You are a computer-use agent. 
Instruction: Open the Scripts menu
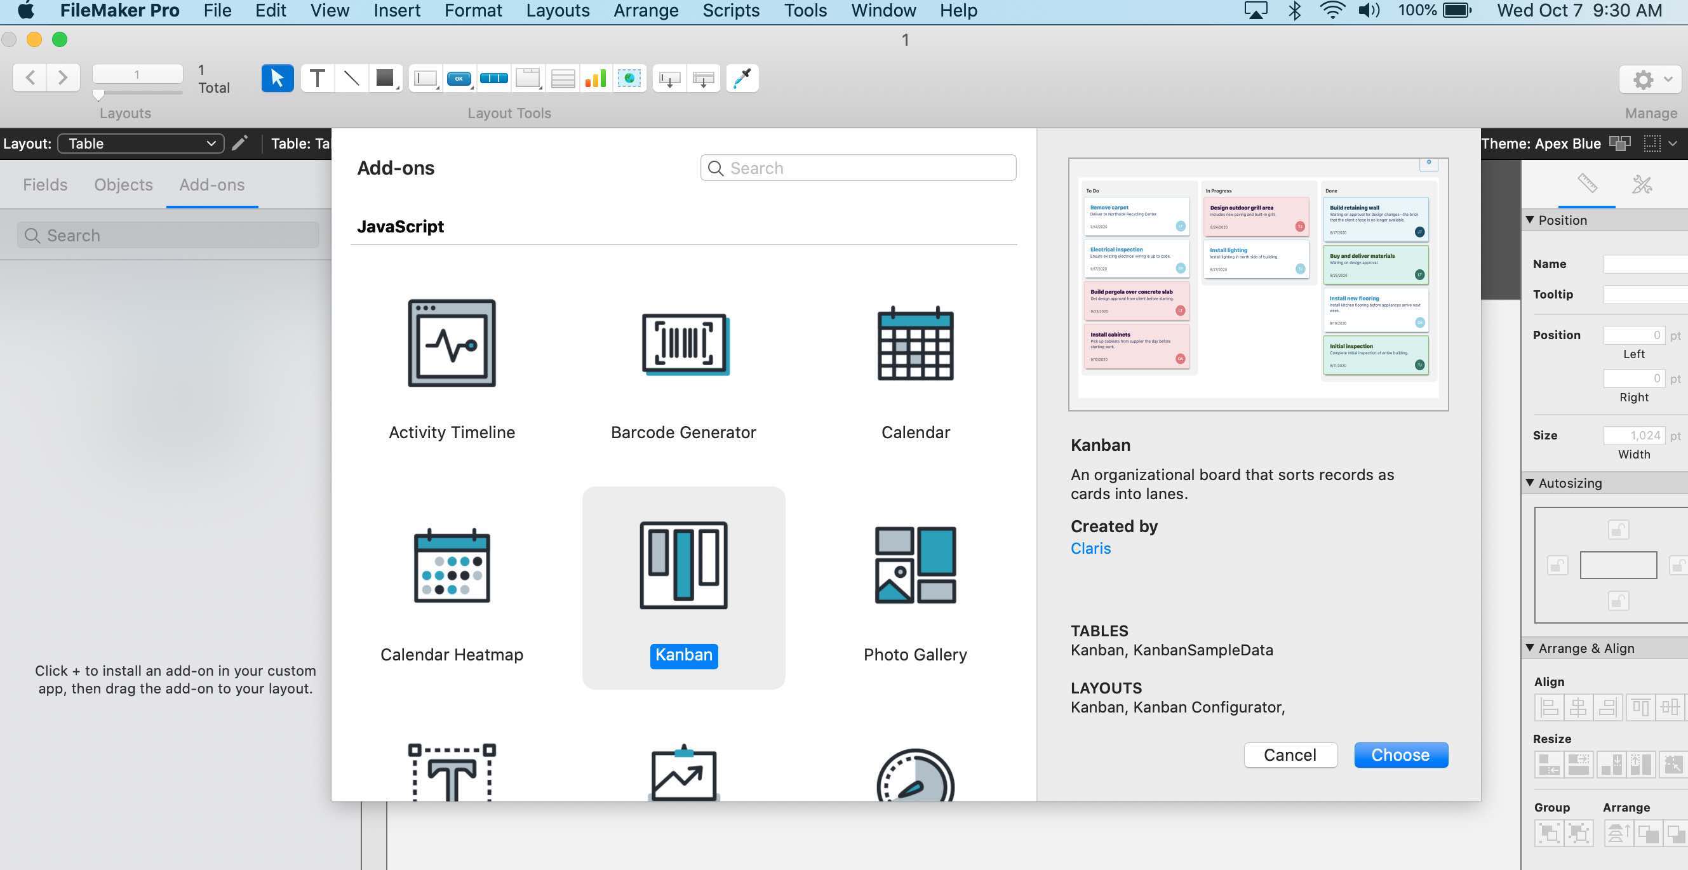[x=730, y=11]
